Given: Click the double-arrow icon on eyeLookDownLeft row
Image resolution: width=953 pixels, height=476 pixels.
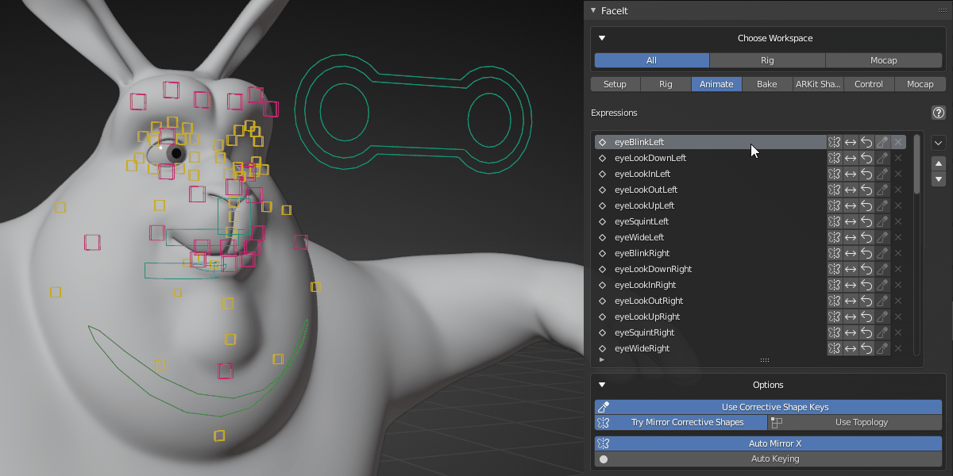Looking at the screenshot, I should tap(850, 158).
